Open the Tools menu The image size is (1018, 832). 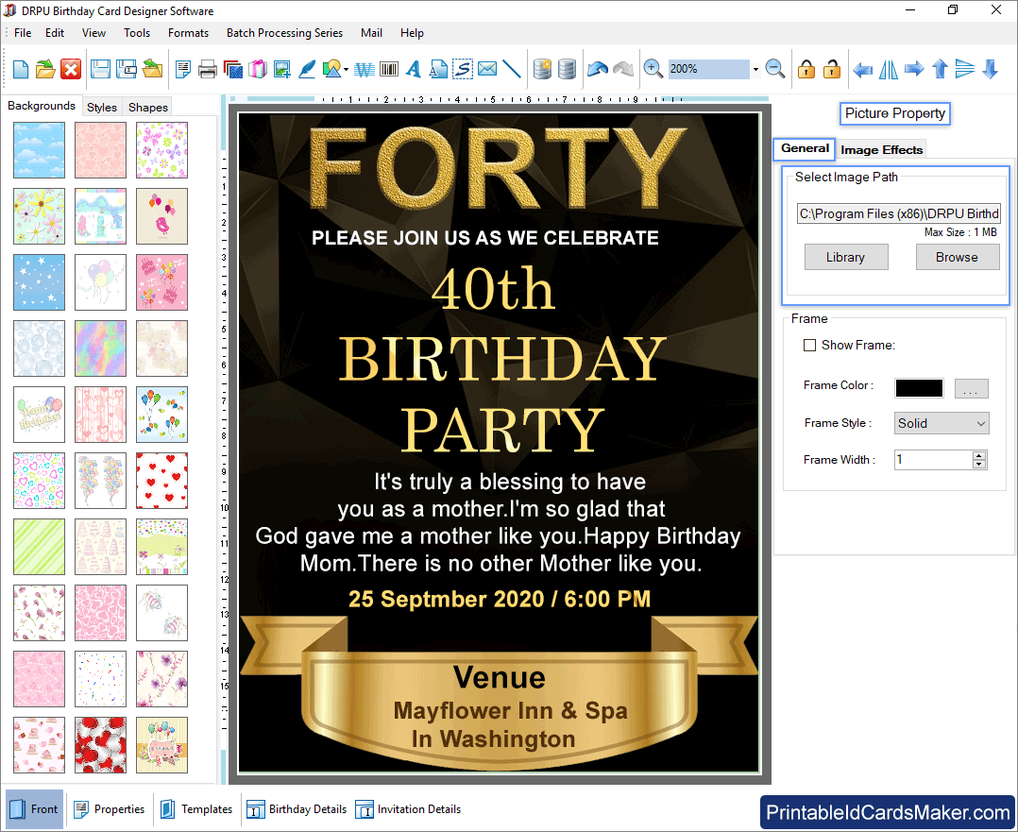pos(137,32)
